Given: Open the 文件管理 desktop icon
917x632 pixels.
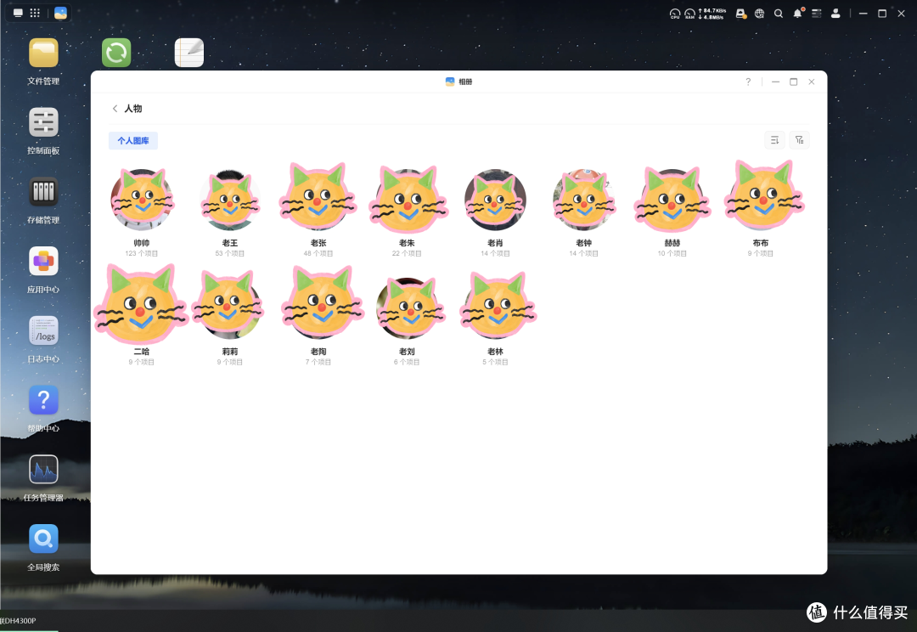Looking at the screenshot, I should pyautogui.click(x=43, y=53).
